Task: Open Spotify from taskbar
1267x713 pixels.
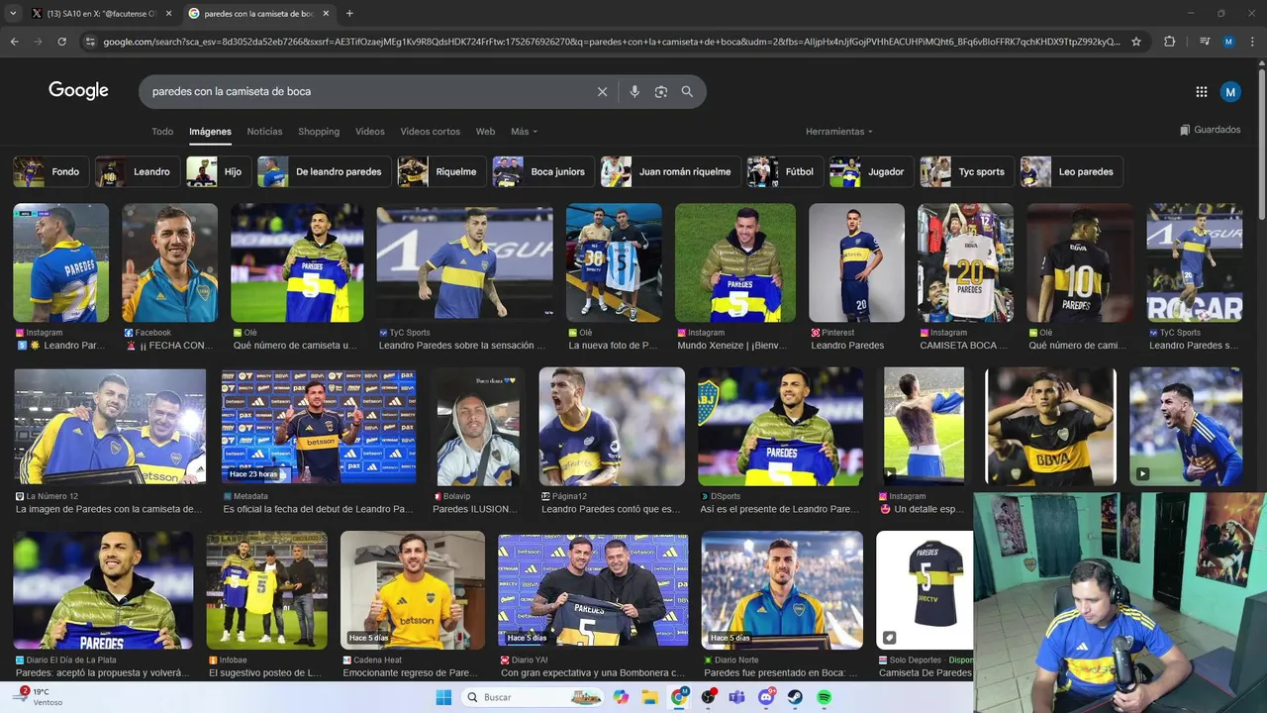Action: 824,697
